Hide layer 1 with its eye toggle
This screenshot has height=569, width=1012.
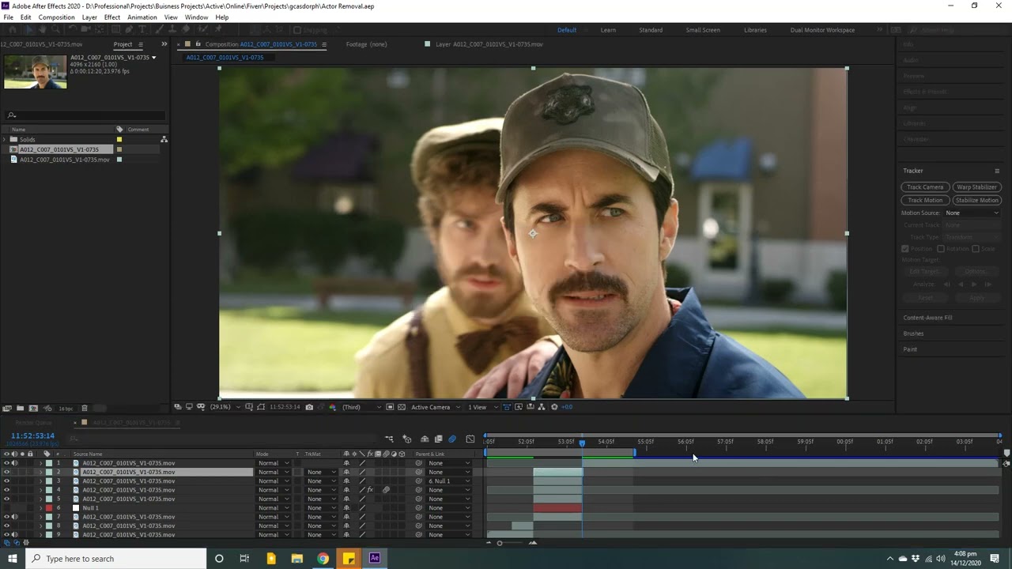6,463
